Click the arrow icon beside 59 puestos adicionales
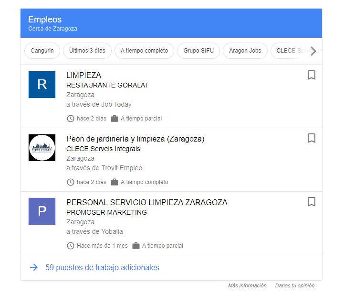This screenshot has width=354, height=295. [x=33, y=268]
